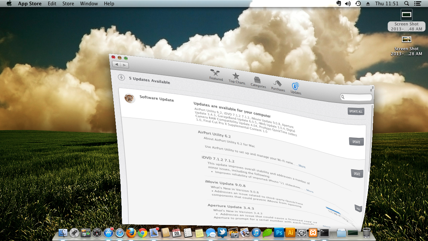This screenshot has height=241, width=428.
Task: Select the Updates section with badge
Action: coord(296,89)
